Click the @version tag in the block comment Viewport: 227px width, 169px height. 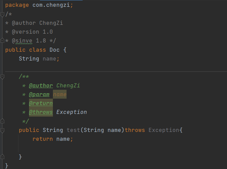point(26,32)
